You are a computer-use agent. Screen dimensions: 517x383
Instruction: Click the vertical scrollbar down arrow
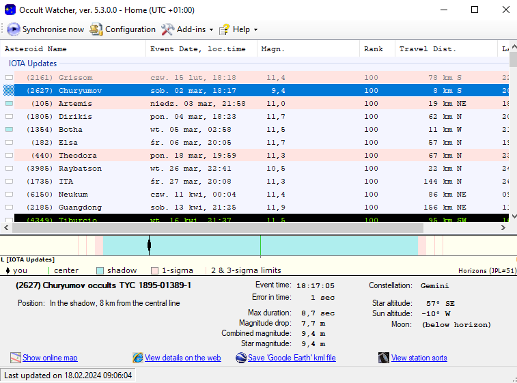(x=514, y=216)
